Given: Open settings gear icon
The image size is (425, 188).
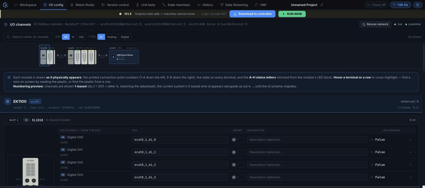Looking at the screenshot, I should [417, 5].
